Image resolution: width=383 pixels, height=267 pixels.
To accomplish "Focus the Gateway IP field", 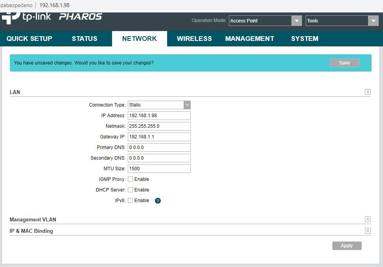I will pos(159,137).
